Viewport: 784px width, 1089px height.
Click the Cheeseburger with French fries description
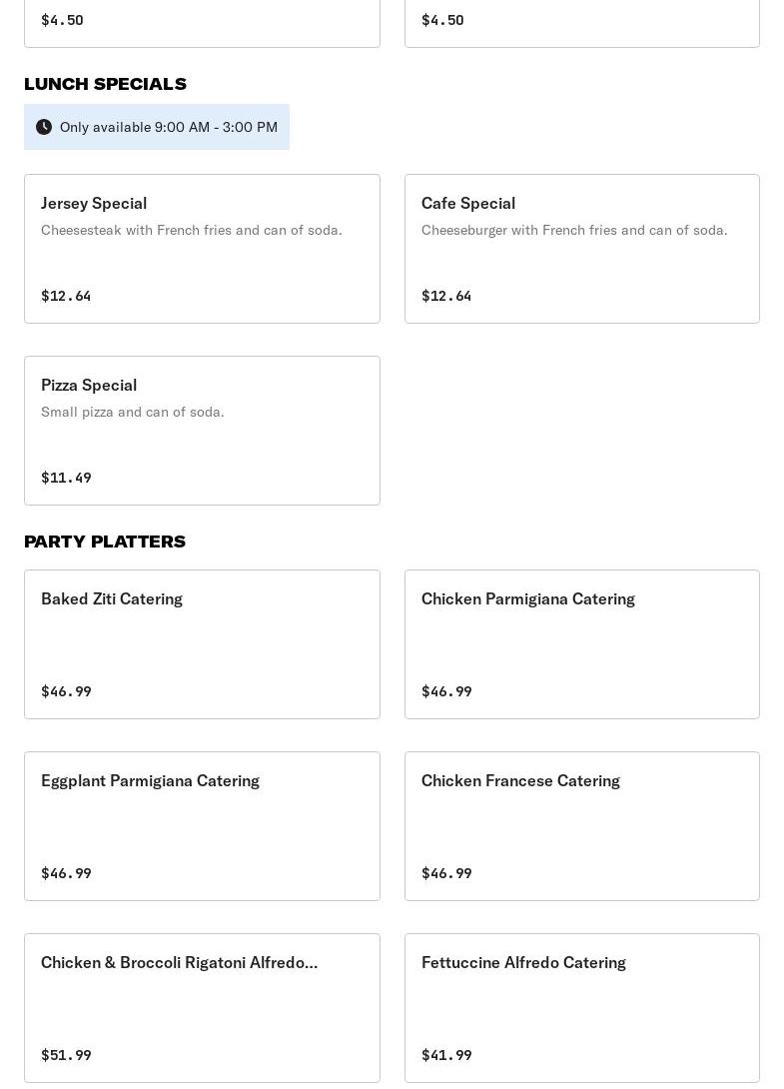(x=574, y=230)
